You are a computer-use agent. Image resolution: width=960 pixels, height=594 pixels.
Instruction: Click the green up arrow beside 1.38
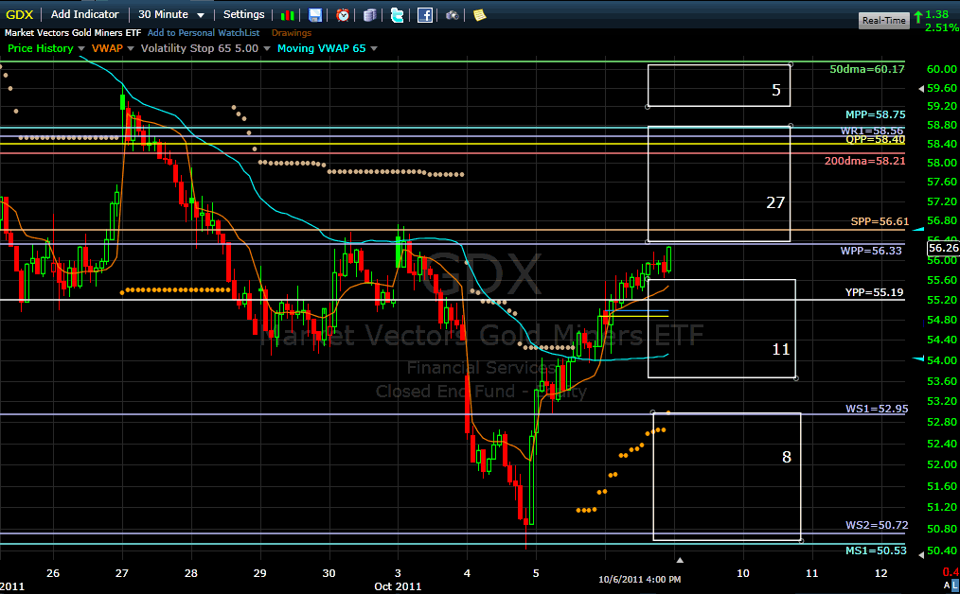coord(918,17)
